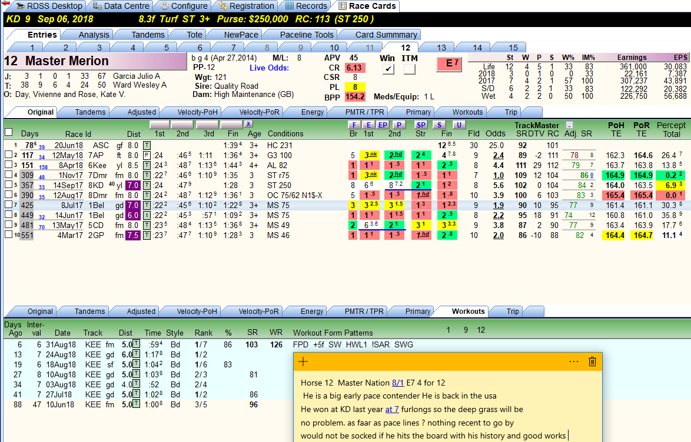Open upper Trip tab

[x=511, y=112]
